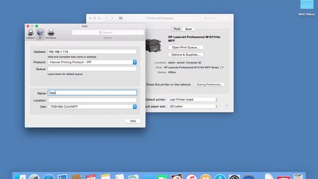
Task: Click the help question mark button
Action: pos(227,106)
